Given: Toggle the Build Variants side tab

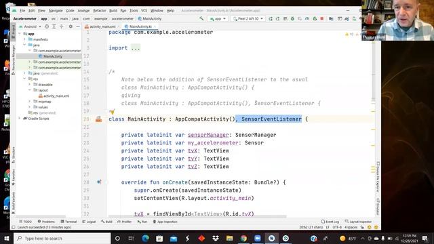Looking at the screenshot, I should [x=13, y=203].
